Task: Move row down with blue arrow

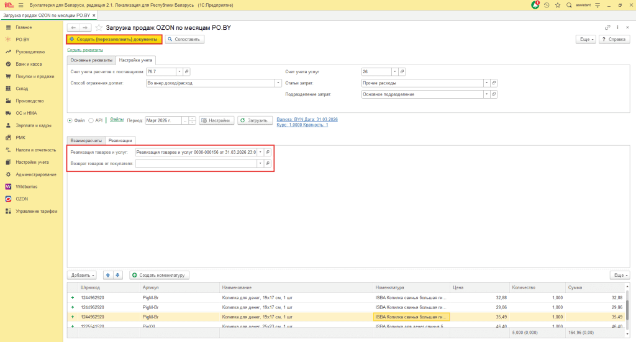Action: [x=117, y=275]
